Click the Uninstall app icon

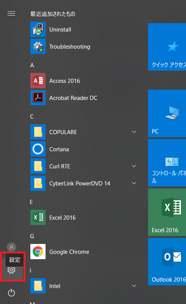coord(38,29)
